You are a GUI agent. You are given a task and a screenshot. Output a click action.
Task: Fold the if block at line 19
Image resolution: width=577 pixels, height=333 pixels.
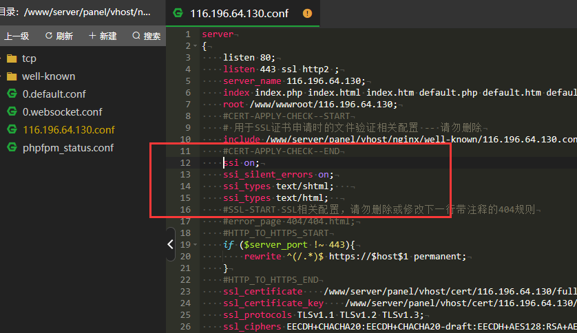click(x=196, y=245)
